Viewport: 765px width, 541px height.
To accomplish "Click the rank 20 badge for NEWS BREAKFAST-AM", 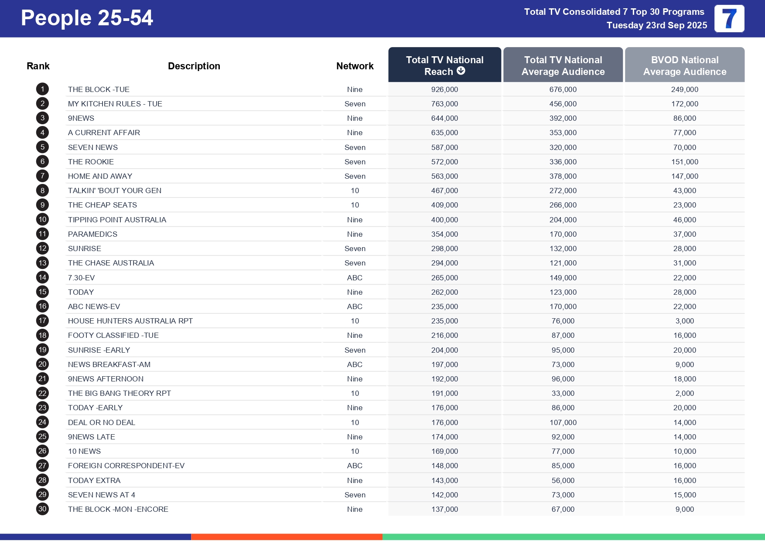I will click(x=42, y=364).
